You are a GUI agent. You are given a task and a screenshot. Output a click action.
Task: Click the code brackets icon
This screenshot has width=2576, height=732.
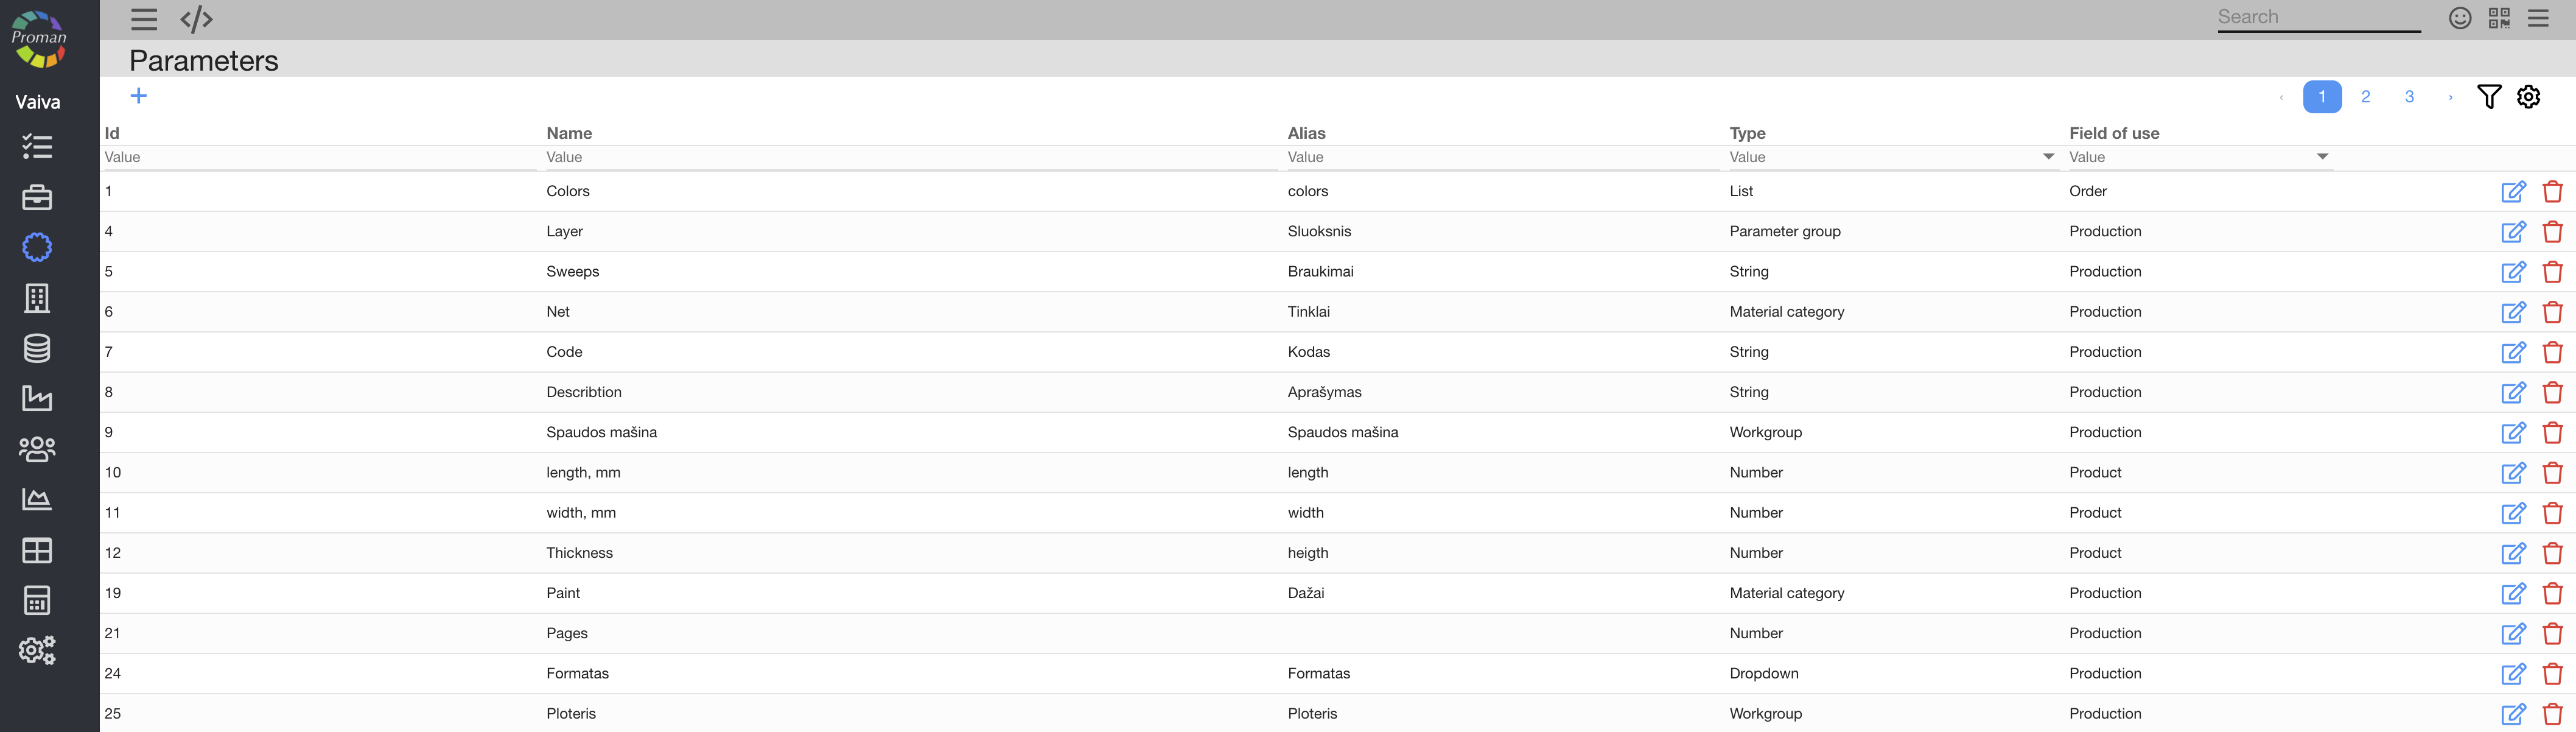pyautogui.click(x=196, y=19)
